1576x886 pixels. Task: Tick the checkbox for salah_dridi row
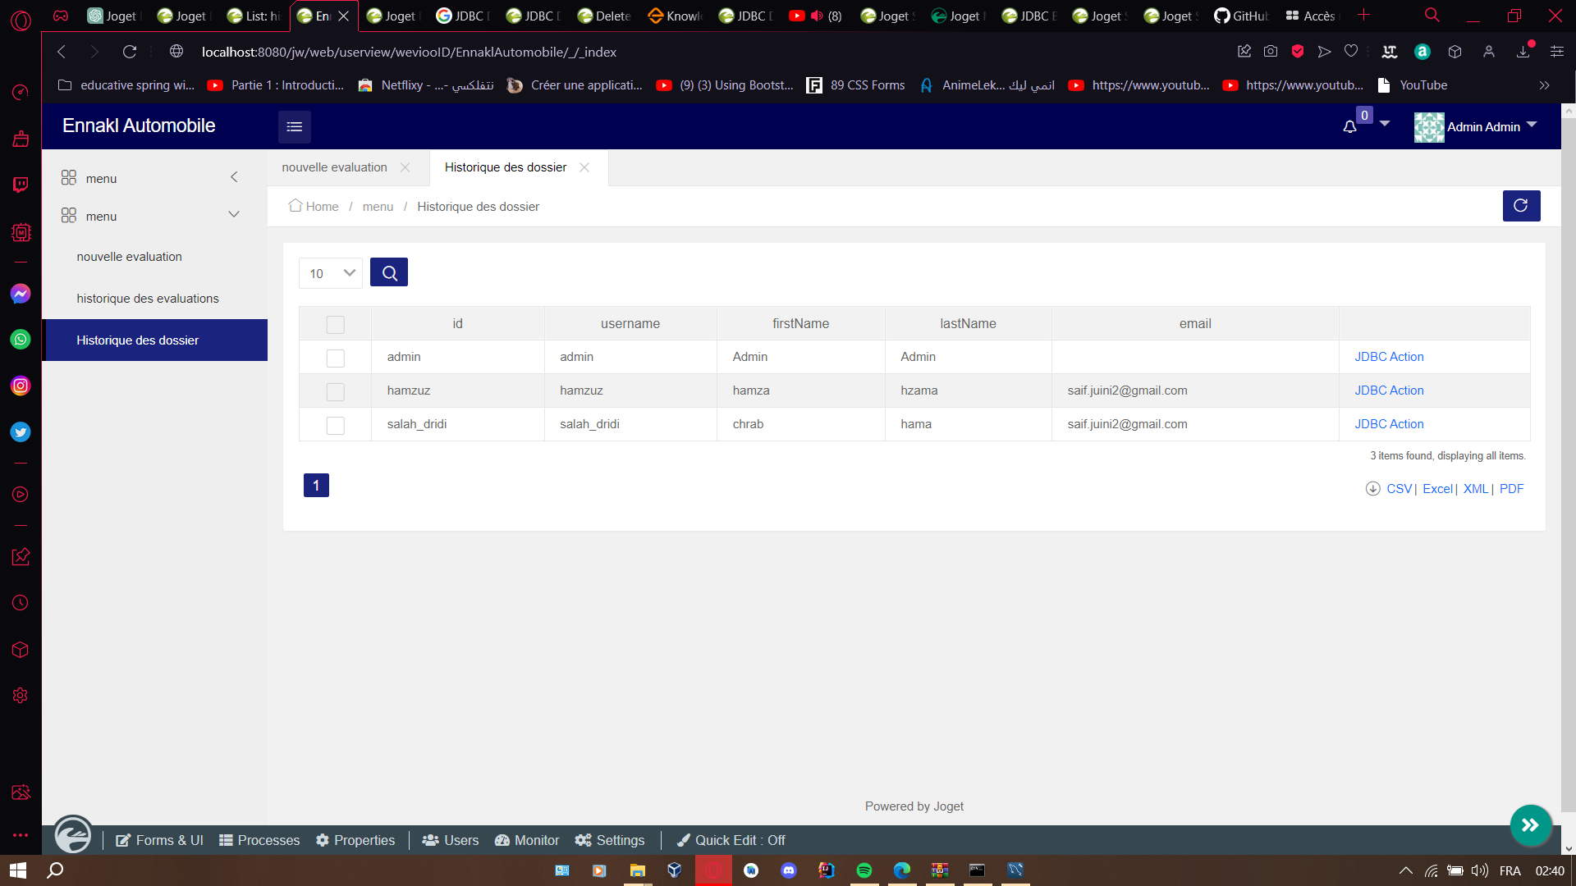[x=335, y=426]
